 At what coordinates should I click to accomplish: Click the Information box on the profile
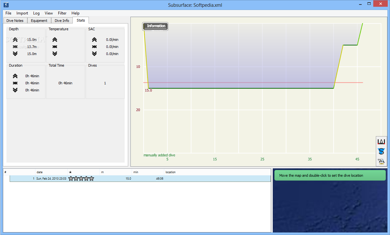(156, 26)
